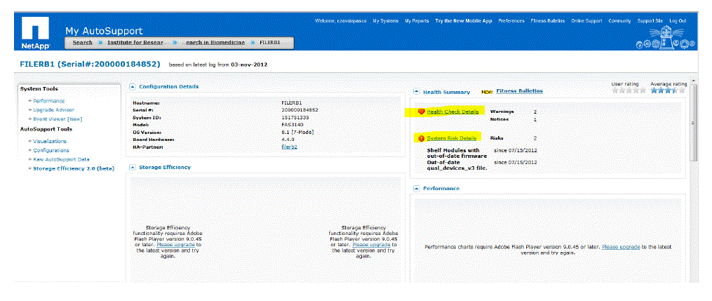Go to Community in top menu
This screenshot has height=301, width=712.
[620, 21]
